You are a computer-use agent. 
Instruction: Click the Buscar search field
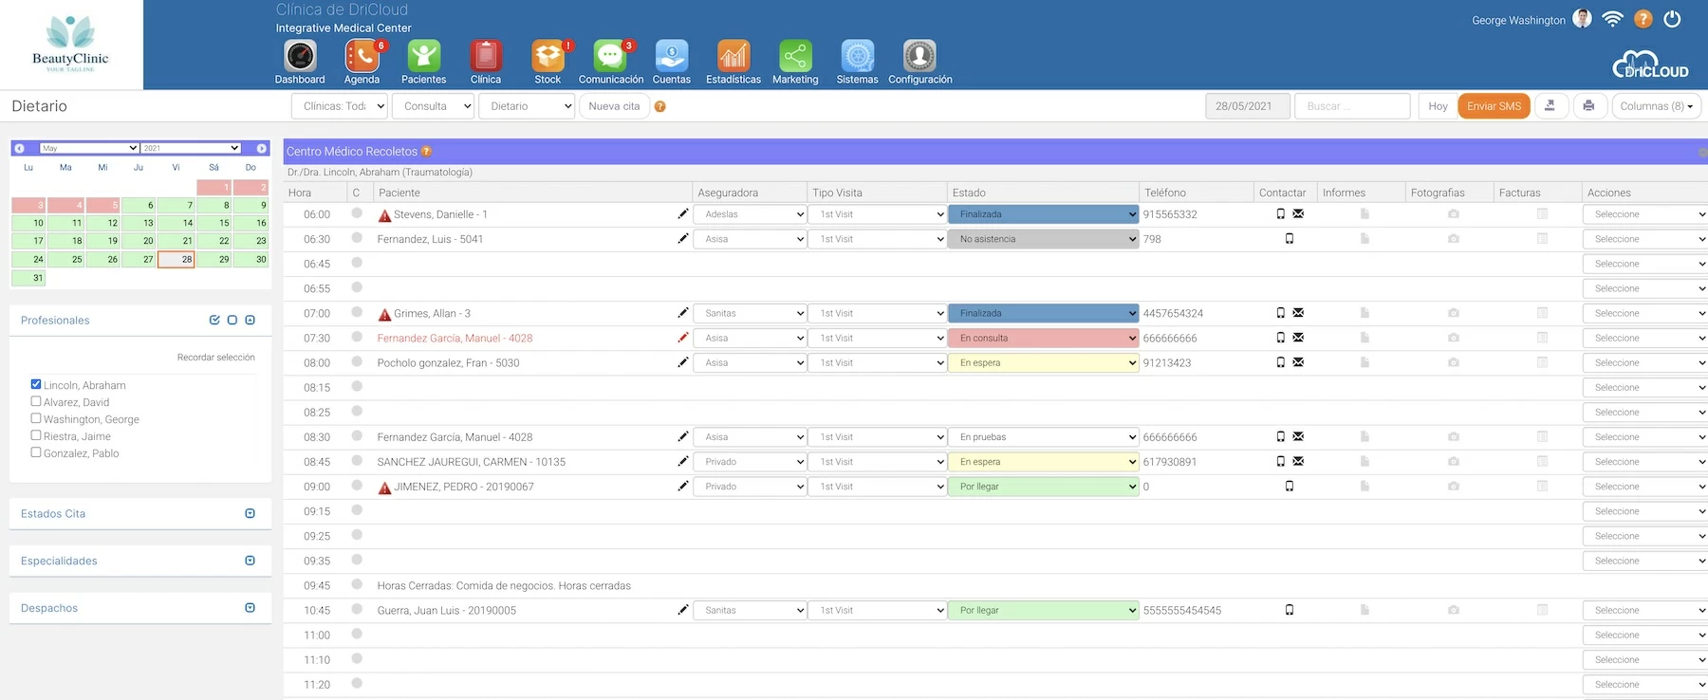pos(1351,106)
